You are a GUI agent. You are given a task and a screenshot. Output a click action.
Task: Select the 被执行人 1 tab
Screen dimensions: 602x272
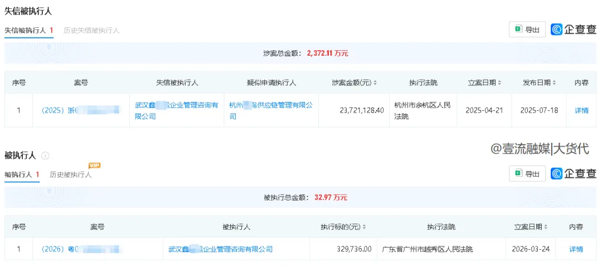22,175
